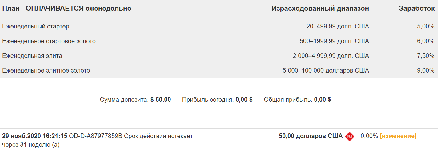441x154 pixels.
Task: Pick the Еженедельное элитное золото plan
Action: point(46,71)
